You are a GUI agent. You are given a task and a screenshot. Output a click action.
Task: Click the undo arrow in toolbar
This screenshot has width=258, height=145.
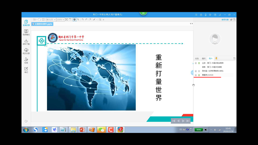click(83, 20)
